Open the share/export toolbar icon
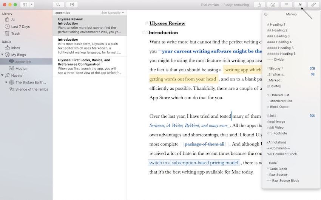Image resolution: width=321 pixels, height=200 pixels. click(x=259, y=5)
